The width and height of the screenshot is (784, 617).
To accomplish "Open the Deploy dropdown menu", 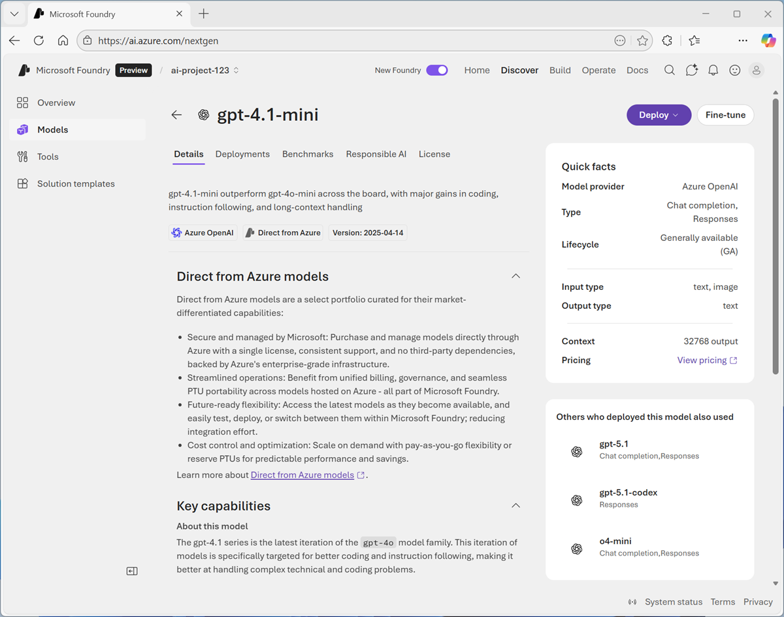I will pos(659,114).
